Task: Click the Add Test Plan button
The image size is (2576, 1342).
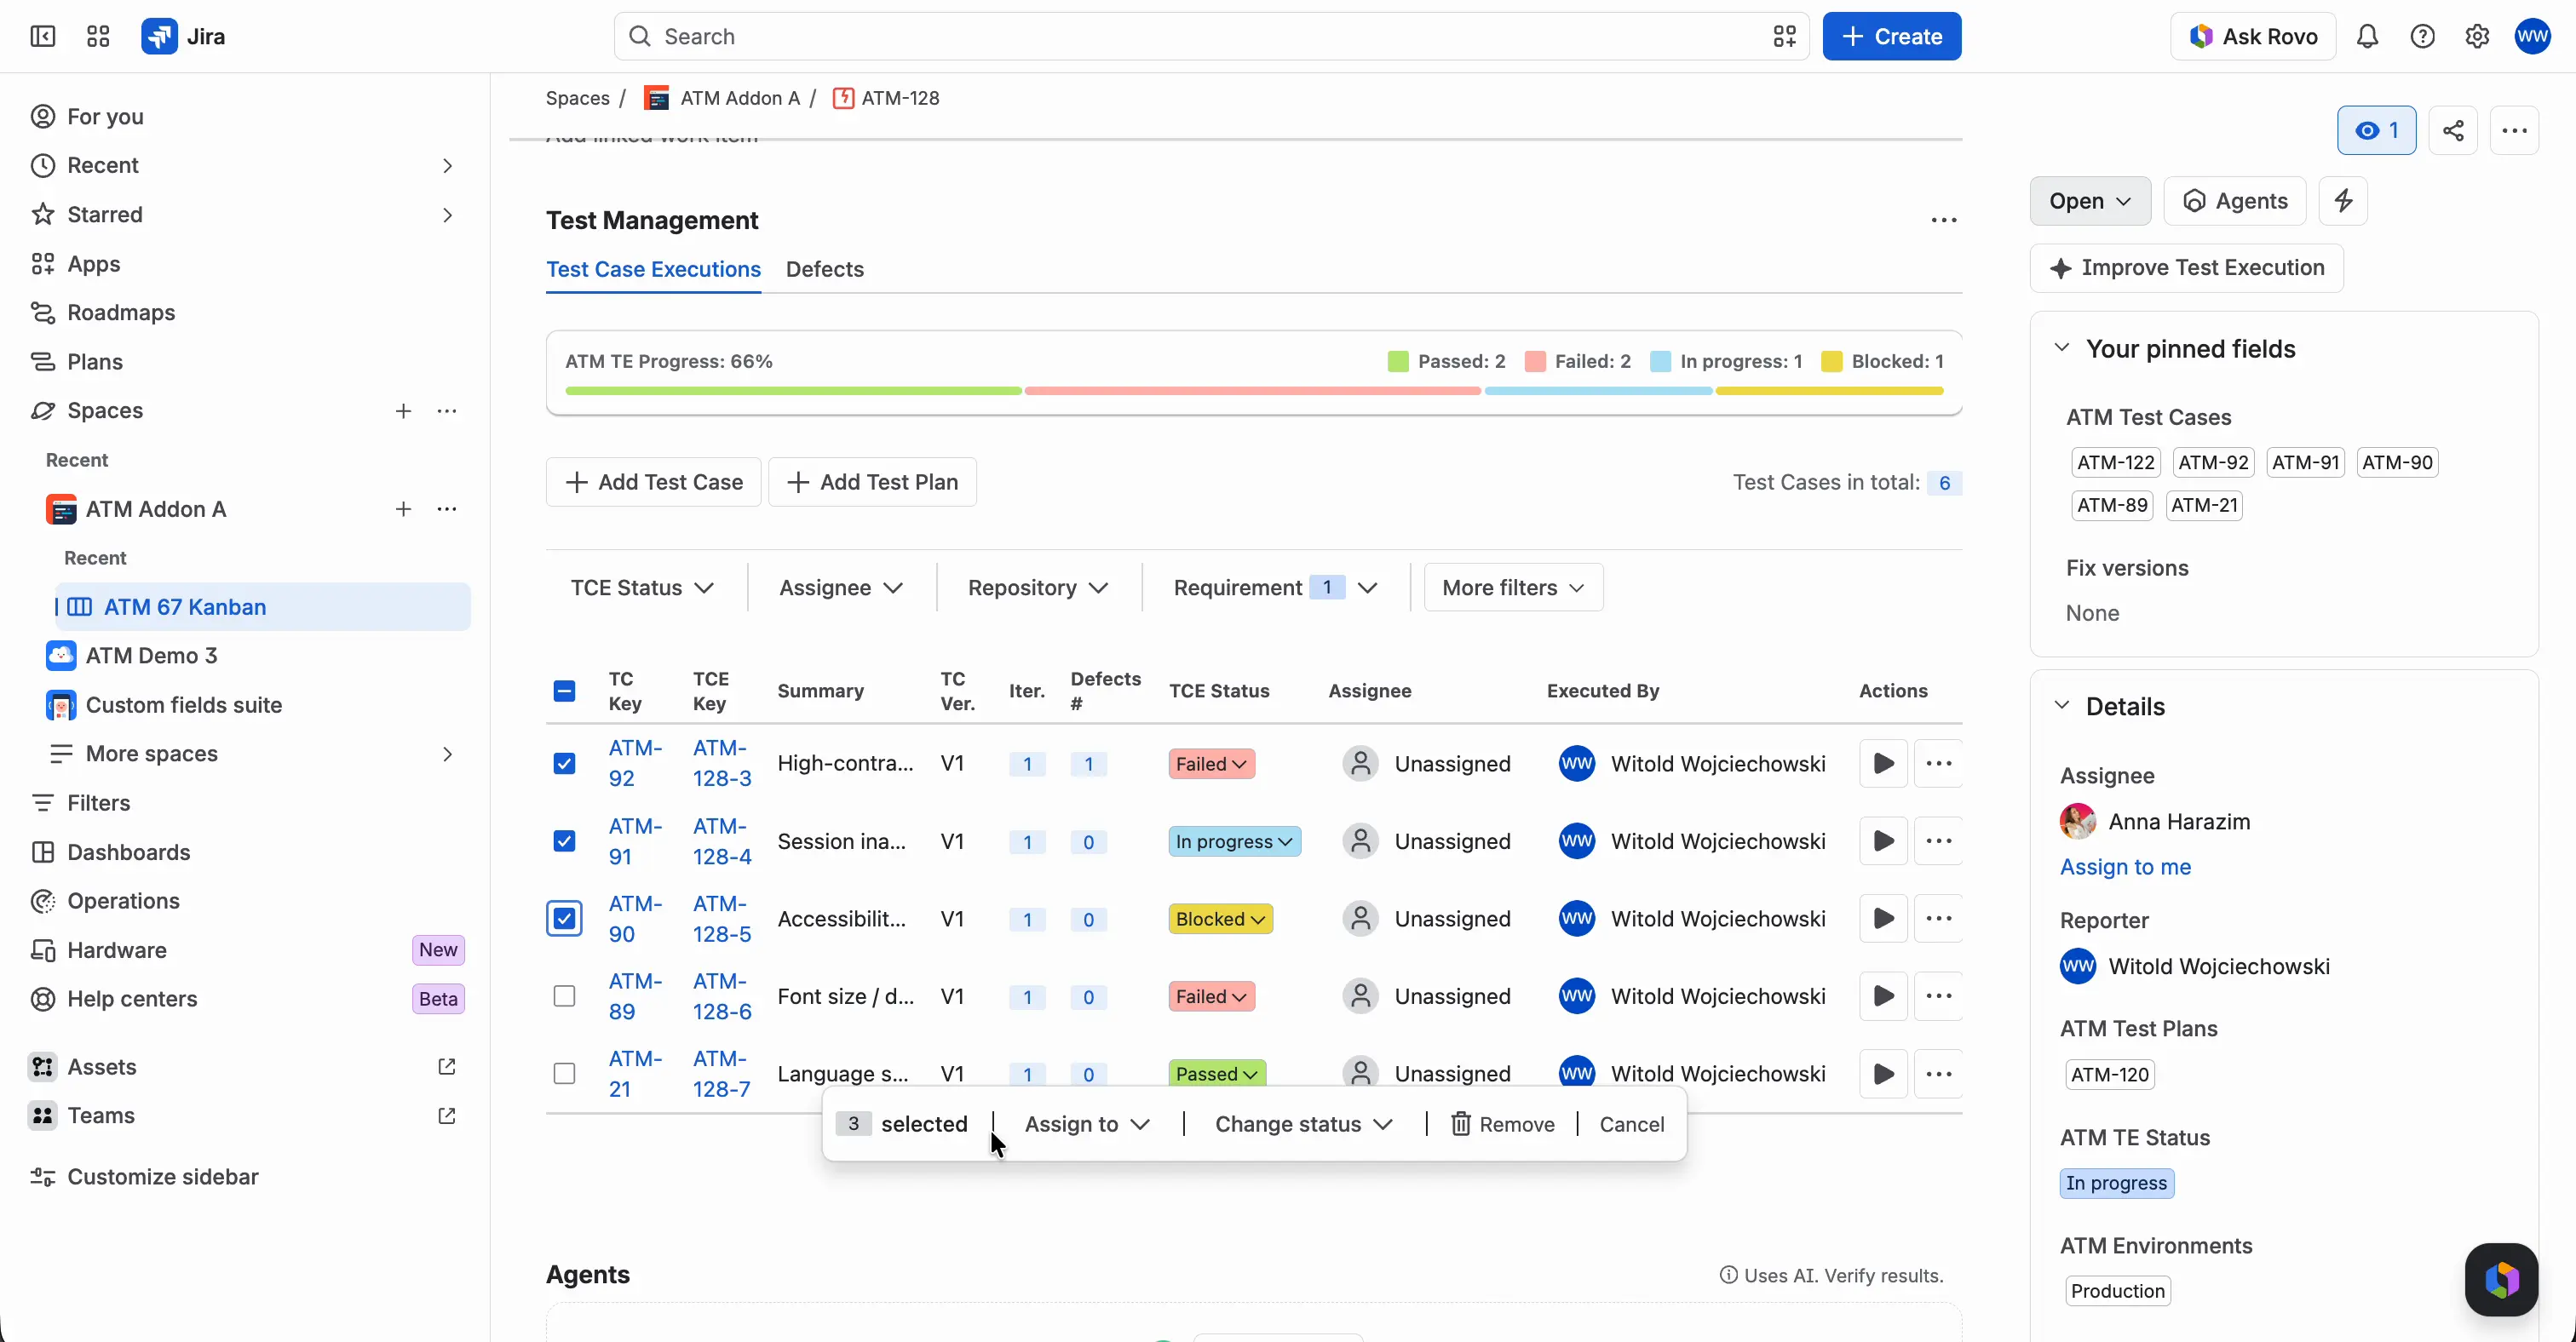Action: [x=872, y=483]
